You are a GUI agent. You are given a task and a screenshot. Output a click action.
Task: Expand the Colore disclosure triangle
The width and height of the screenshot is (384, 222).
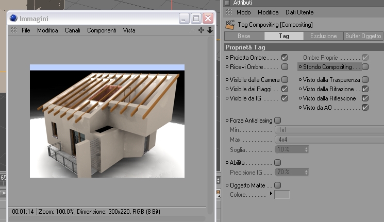[x=271, y=193]
